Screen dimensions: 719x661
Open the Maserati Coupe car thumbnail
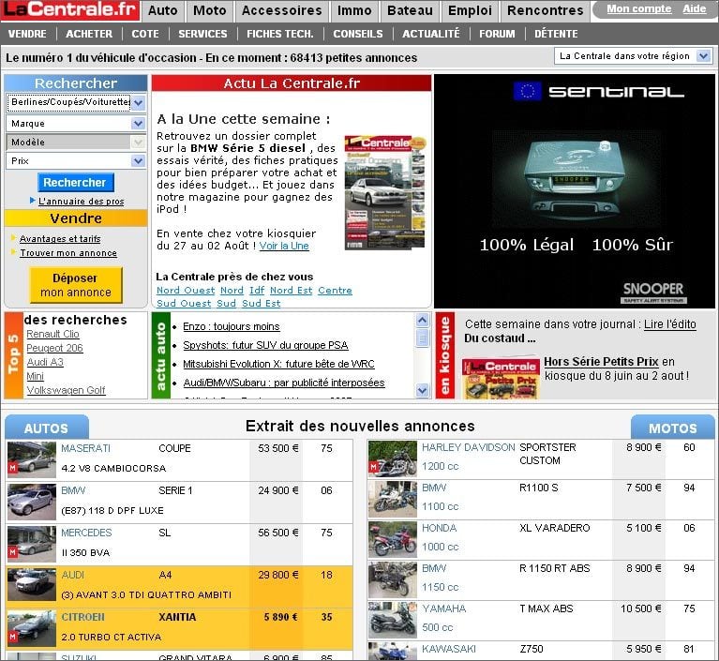[x=31, y=458]
